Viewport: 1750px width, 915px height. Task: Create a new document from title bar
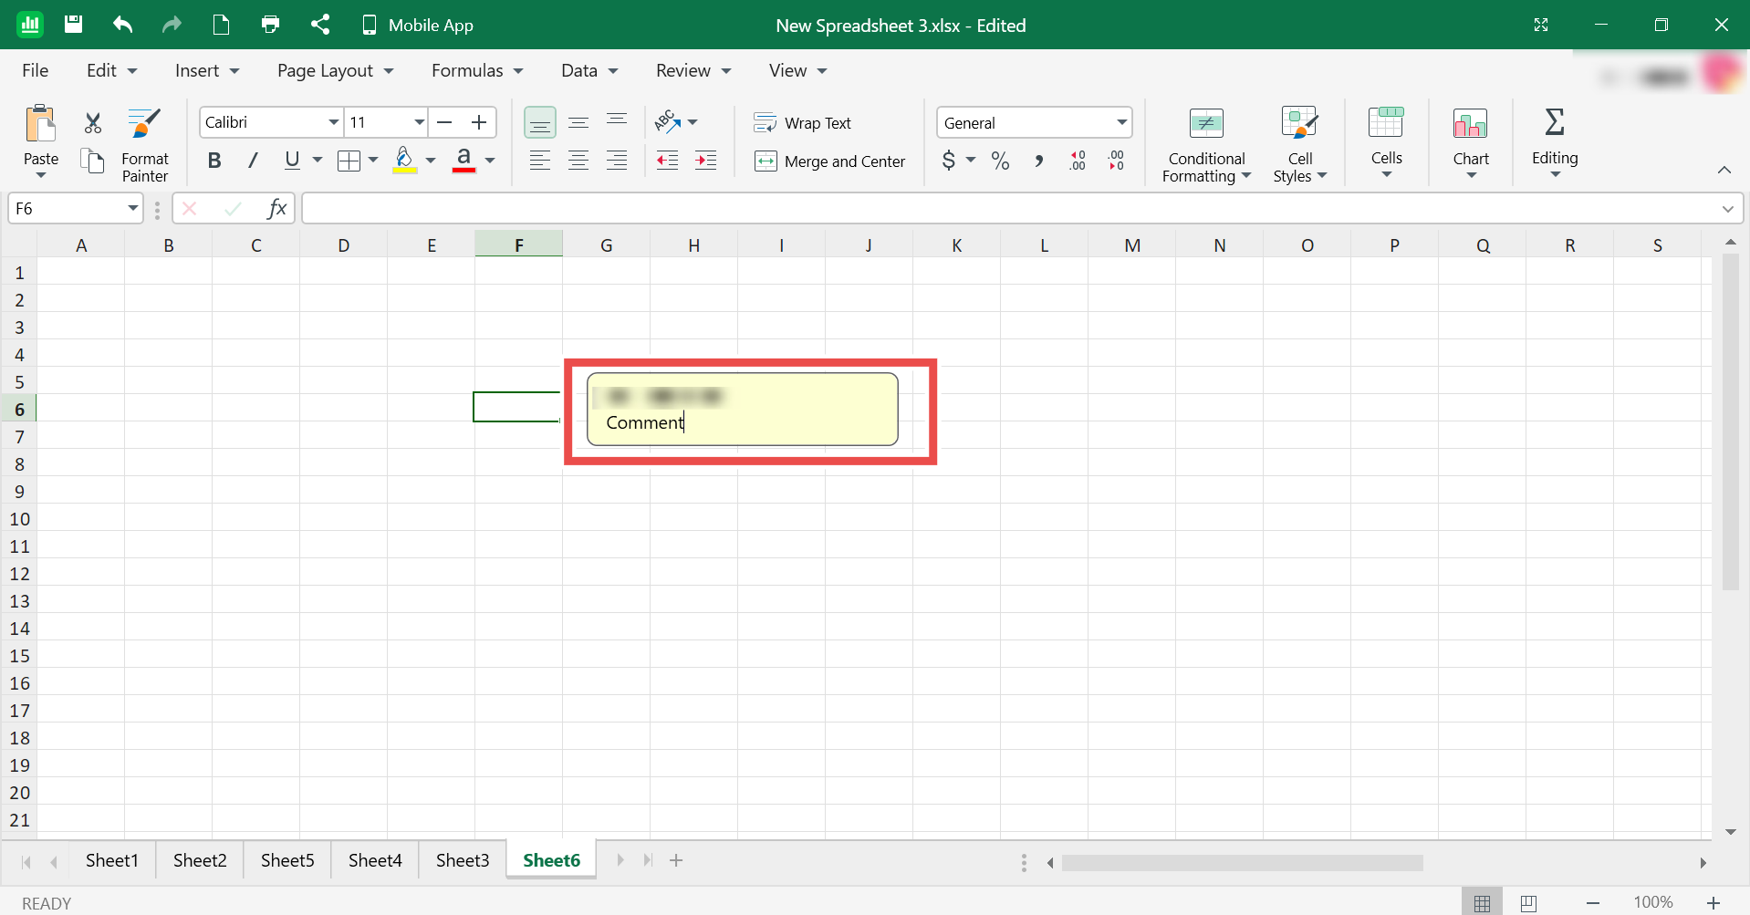coord(221,25)
